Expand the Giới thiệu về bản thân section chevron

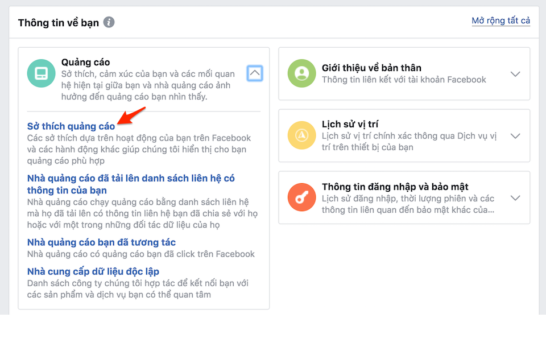pos(515,74)
